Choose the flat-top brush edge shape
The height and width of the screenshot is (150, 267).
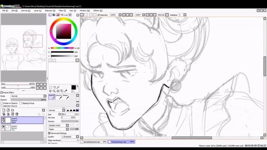[x=77, y=110]
